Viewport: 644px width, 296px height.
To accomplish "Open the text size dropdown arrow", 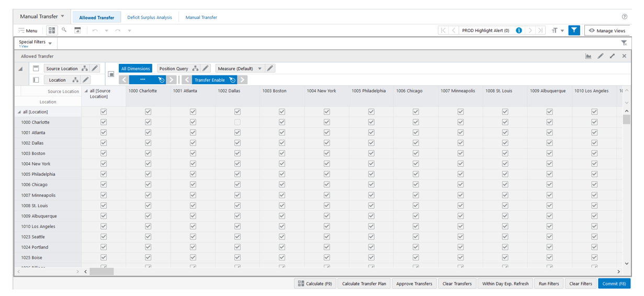I will point(562,31).
